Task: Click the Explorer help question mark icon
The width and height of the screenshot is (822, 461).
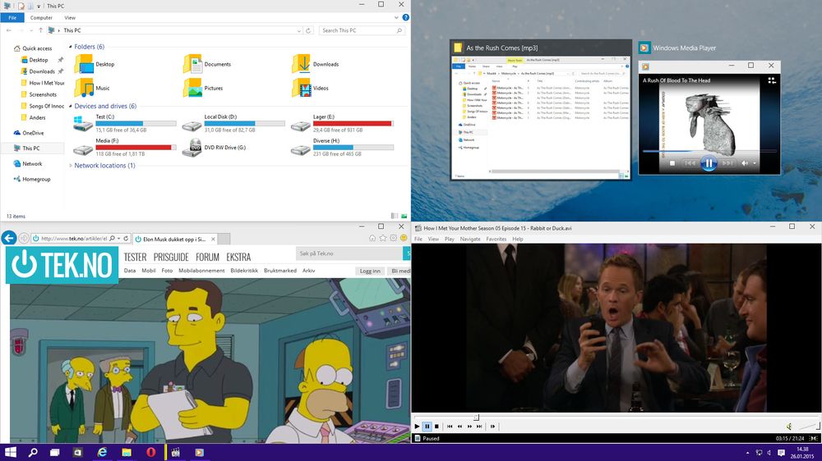Action: (x=405, y=17)
